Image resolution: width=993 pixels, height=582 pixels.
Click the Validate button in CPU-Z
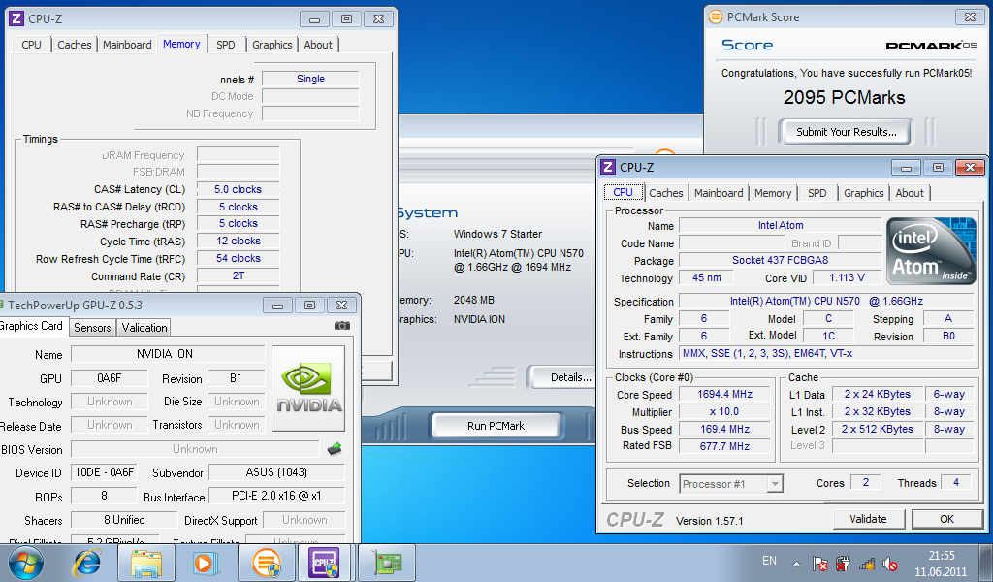pyautogui.click(x=868, y=519)
